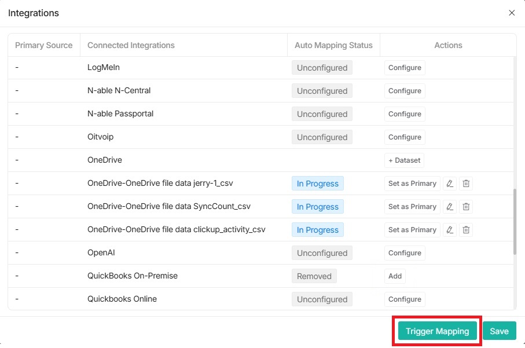Configure the N-able N-Central integration
This screenshot has width=525, height=348.
pyautogui.click(x=404, y=91)
